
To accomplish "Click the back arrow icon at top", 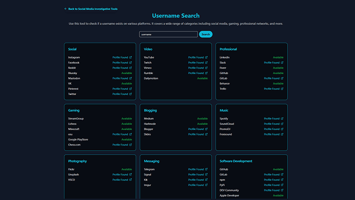I will (65, 9).
